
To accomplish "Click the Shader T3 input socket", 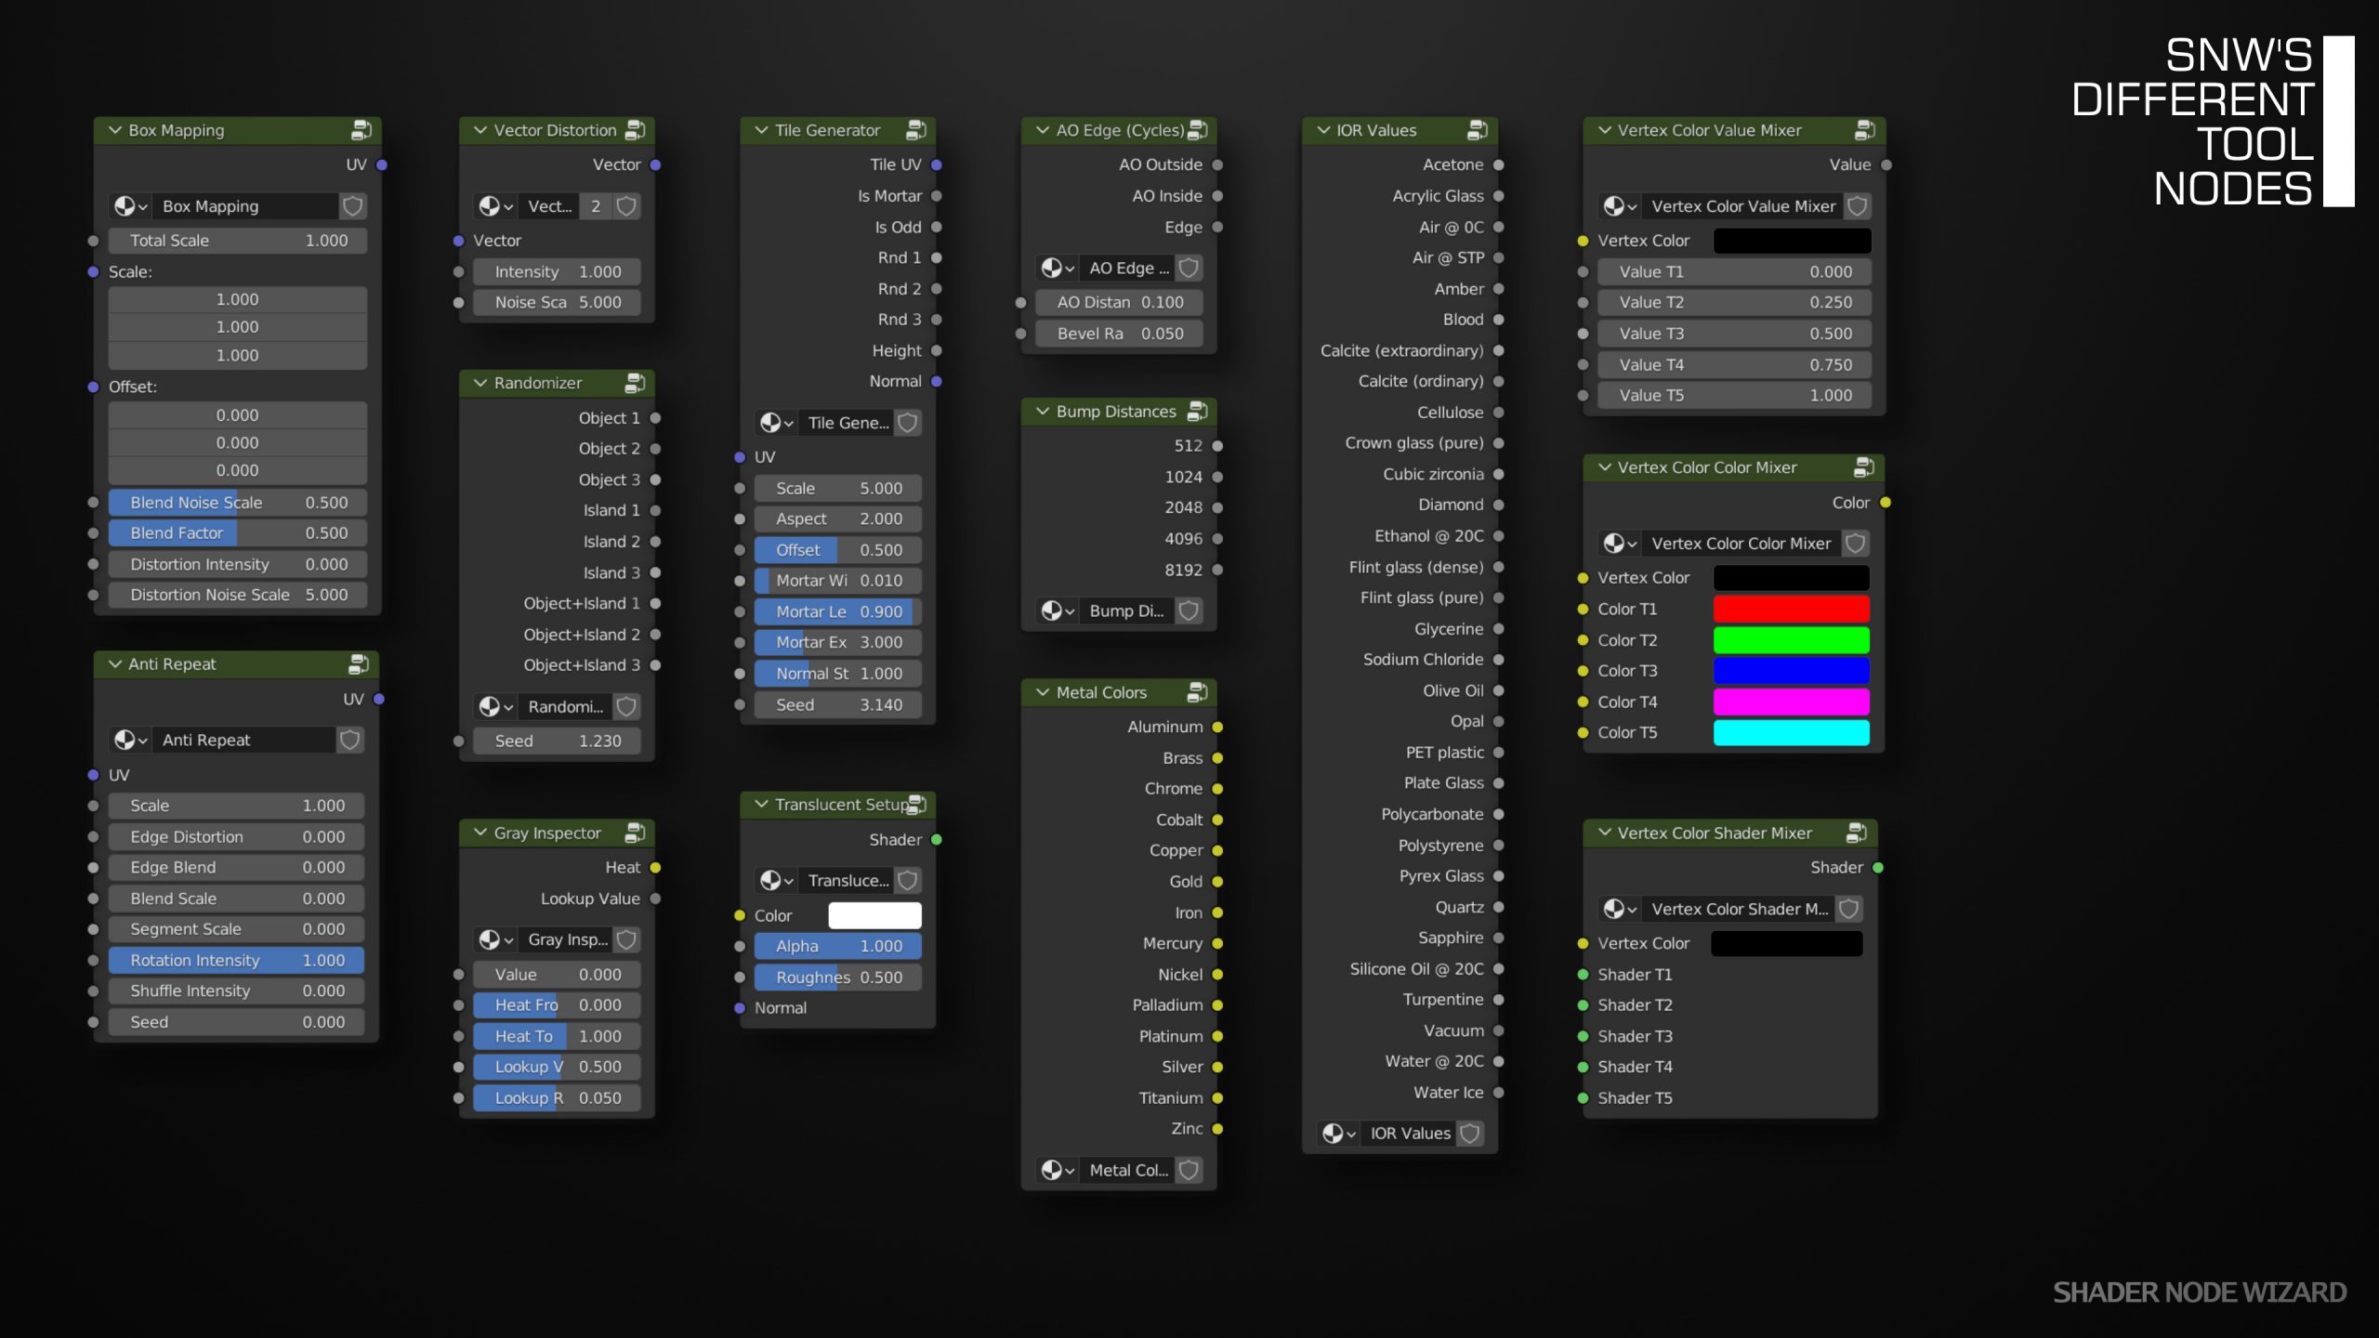I will click(x=1583, y=1036).
